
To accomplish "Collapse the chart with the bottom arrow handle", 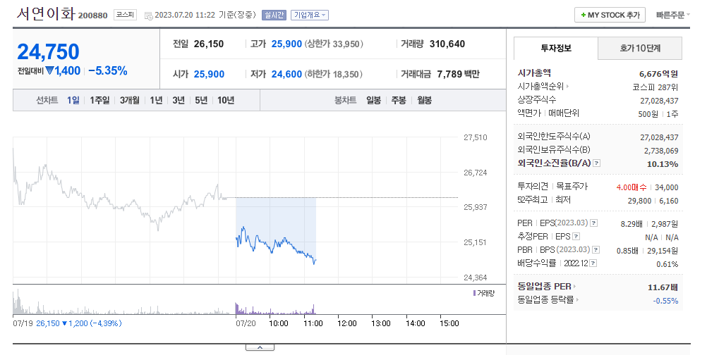I will pyautogui.click(x=260, y=347).
